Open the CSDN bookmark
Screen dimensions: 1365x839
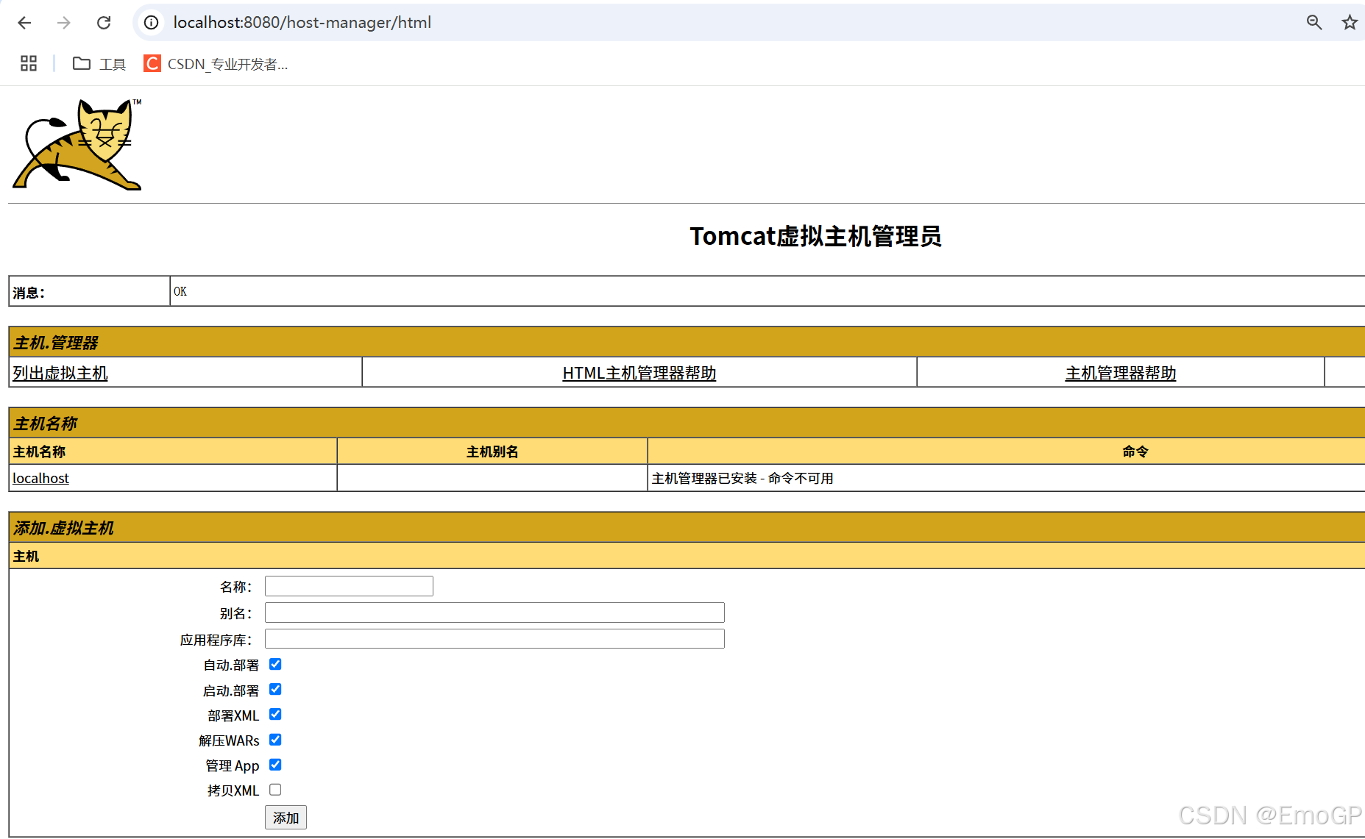(x=216, y=64)
